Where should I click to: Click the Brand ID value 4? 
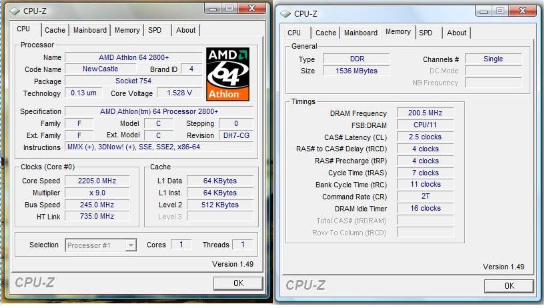191,69
